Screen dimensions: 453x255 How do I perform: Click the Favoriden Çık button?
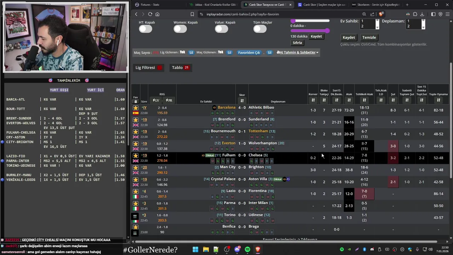(249, 52)
